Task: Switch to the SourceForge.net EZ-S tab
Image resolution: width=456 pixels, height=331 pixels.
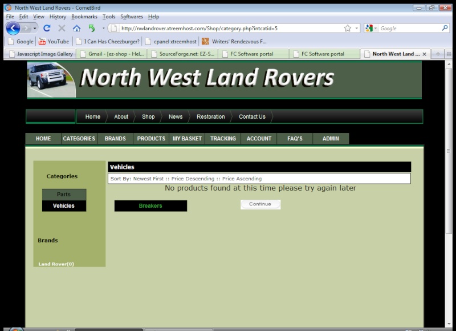Action: tap(183, 54)
